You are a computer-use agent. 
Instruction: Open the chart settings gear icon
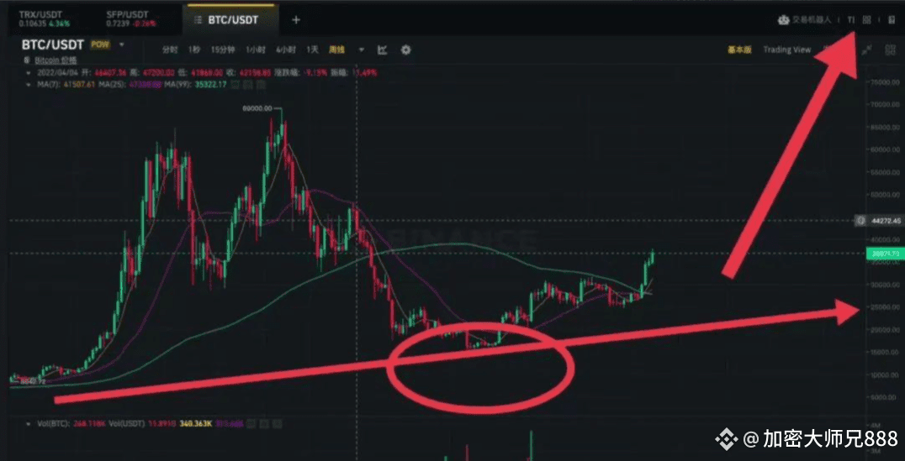tap(405, 50)
